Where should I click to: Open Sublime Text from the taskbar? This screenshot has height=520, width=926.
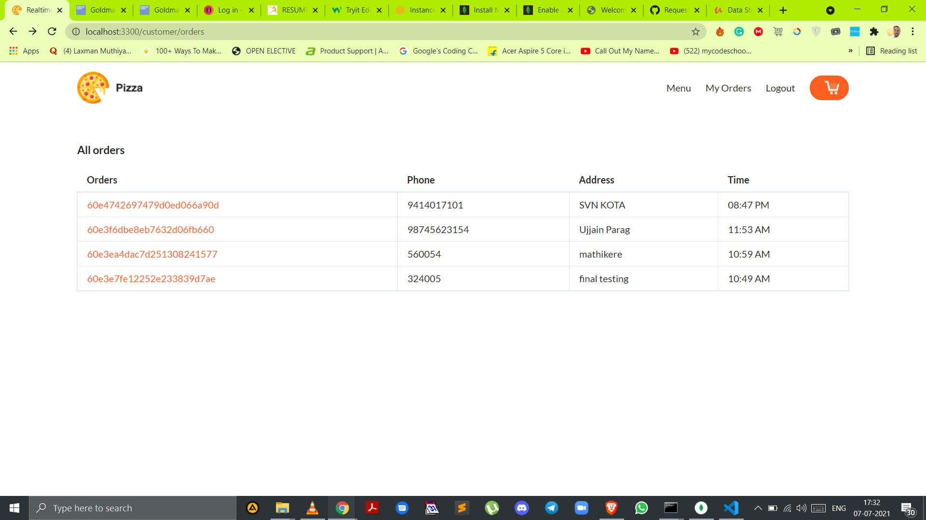click(x=462, y=507)
